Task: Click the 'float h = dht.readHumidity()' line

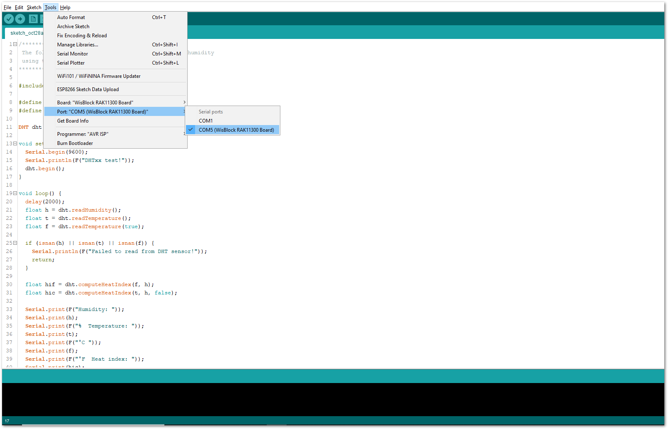Action: [x=73, y=210]
